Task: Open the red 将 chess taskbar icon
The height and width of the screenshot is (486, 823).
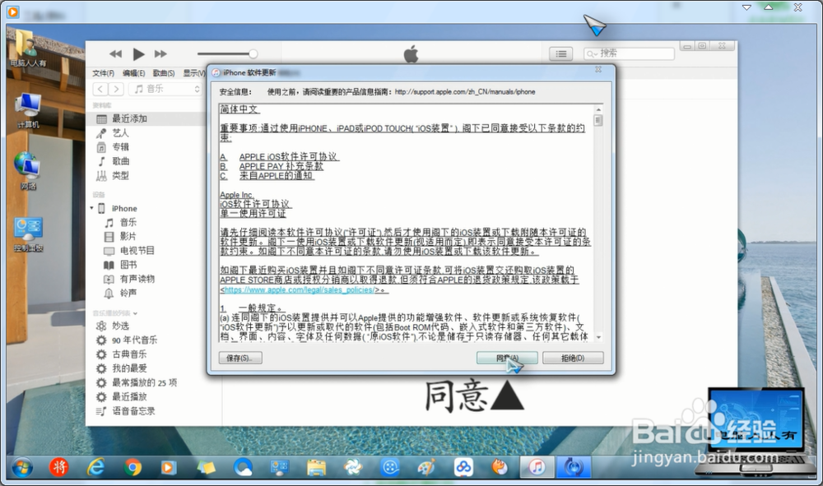Action: pyautogui.click(x=58, y=466)
